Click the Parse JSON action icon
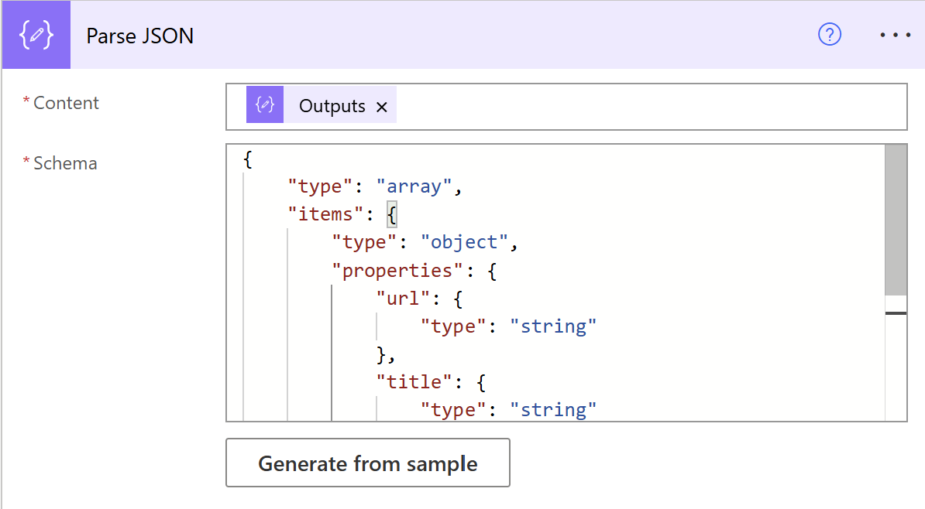This screenshot has height=509, width=925. click(36, 35)
